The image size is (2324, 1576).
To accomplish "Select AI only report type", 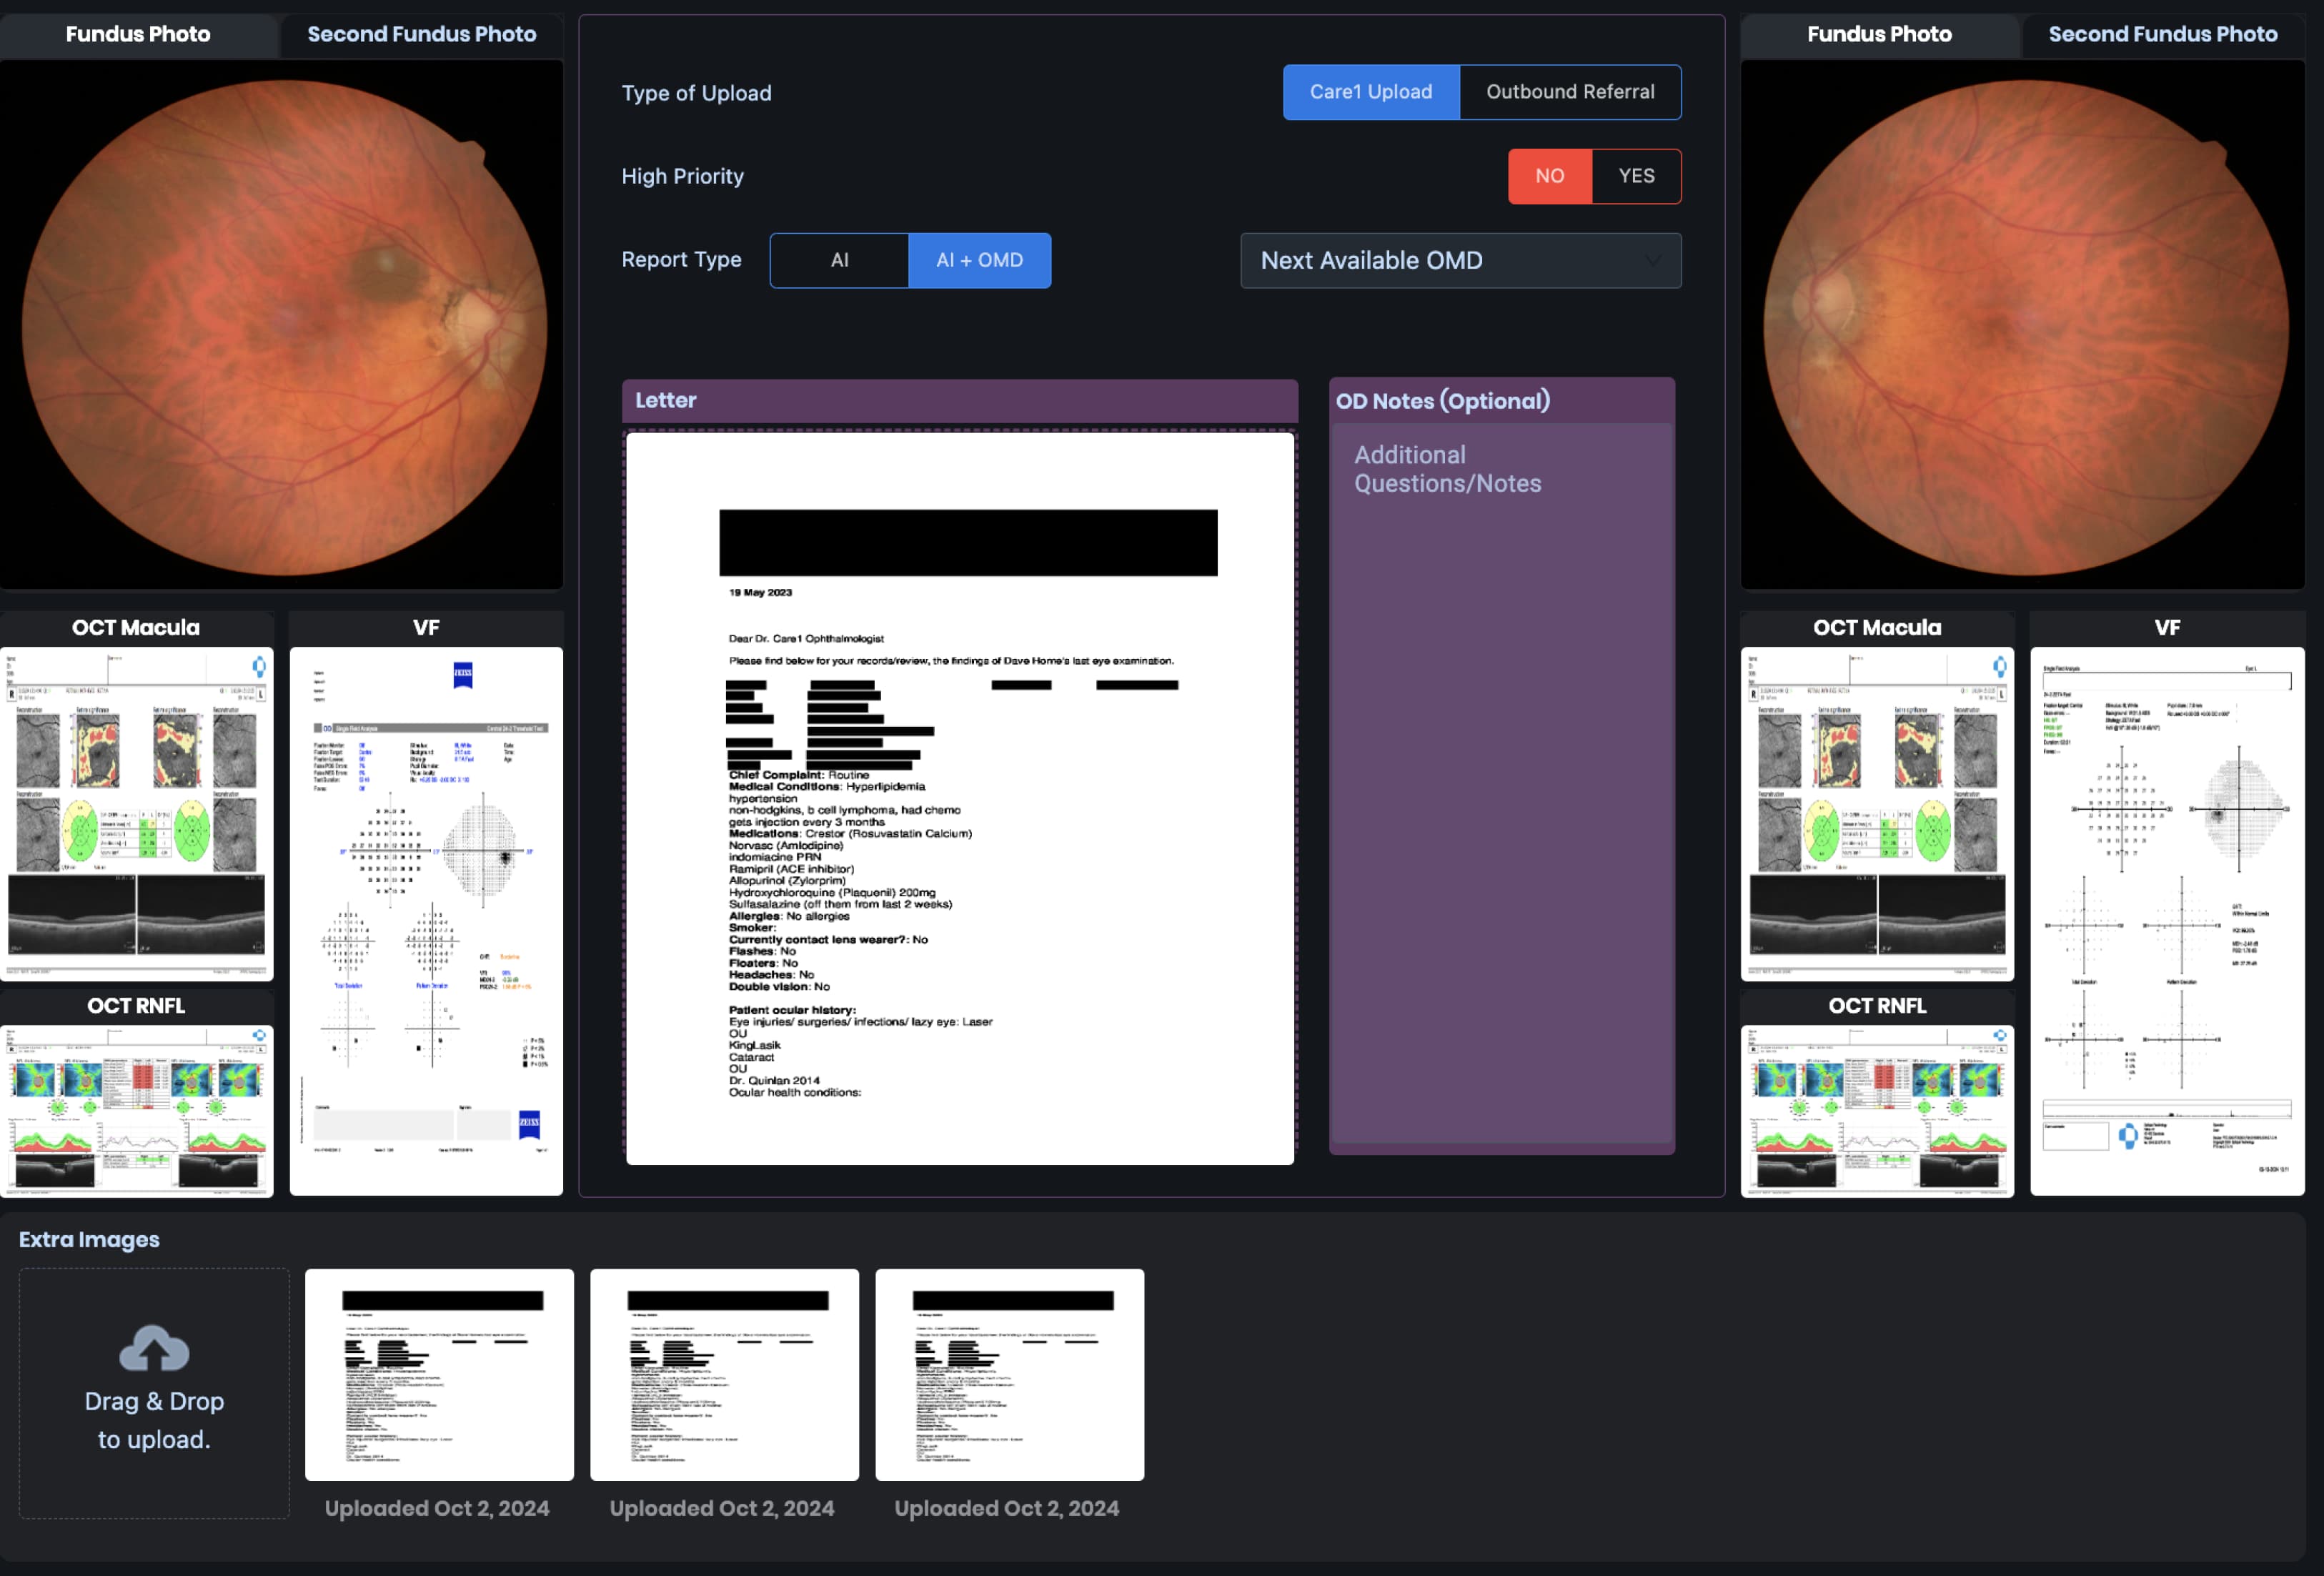I will click(839, 260).
